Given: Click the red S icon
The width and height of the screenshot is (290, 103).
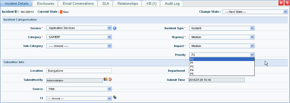Looking at the screenshot, I should click(287, 3).
